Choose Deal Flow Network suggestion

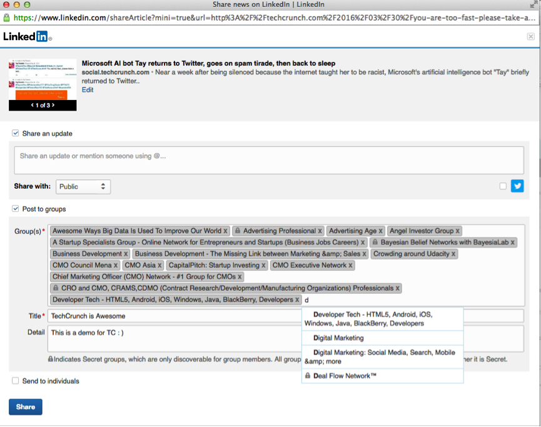(x=382, y=376)
